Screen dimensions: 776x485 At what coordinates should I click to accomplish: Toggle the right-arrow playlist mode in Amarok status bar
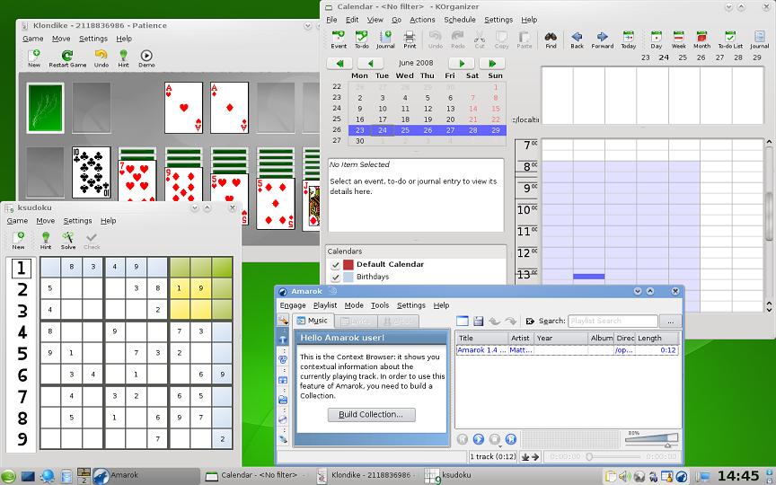point(535,457)
